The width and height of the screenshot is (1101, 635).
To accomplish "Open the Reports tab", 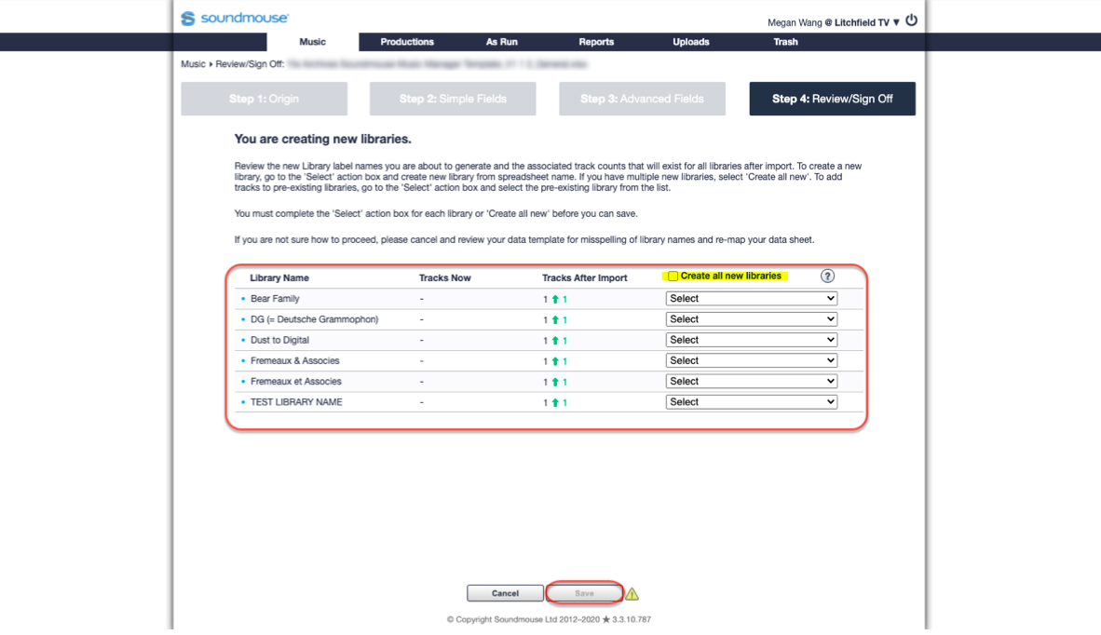I will point(596,42).
